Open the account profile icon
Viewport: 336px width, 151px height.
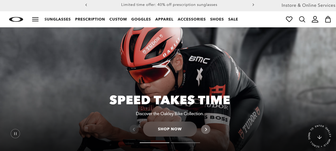coord(315,19)
